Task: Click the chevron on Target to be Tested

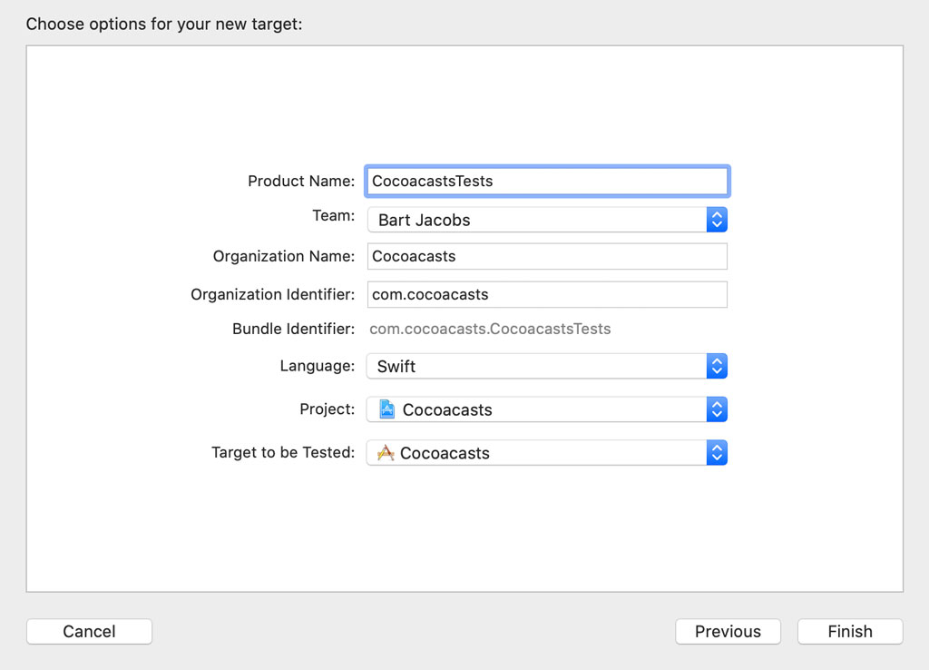Action: pos(716,453)
